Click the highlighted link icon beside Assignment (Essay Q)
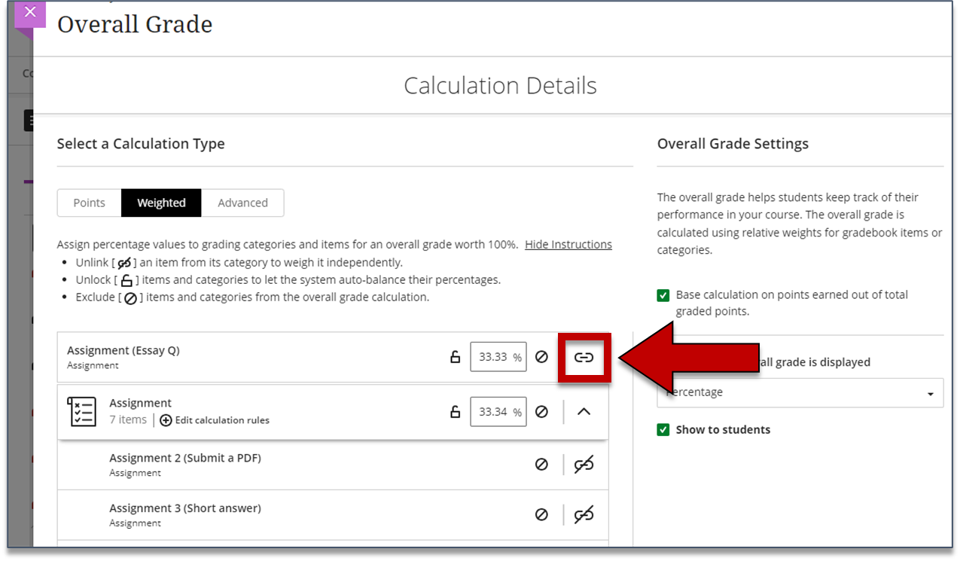This screenshot has width=960, height=561. (584, 358)
